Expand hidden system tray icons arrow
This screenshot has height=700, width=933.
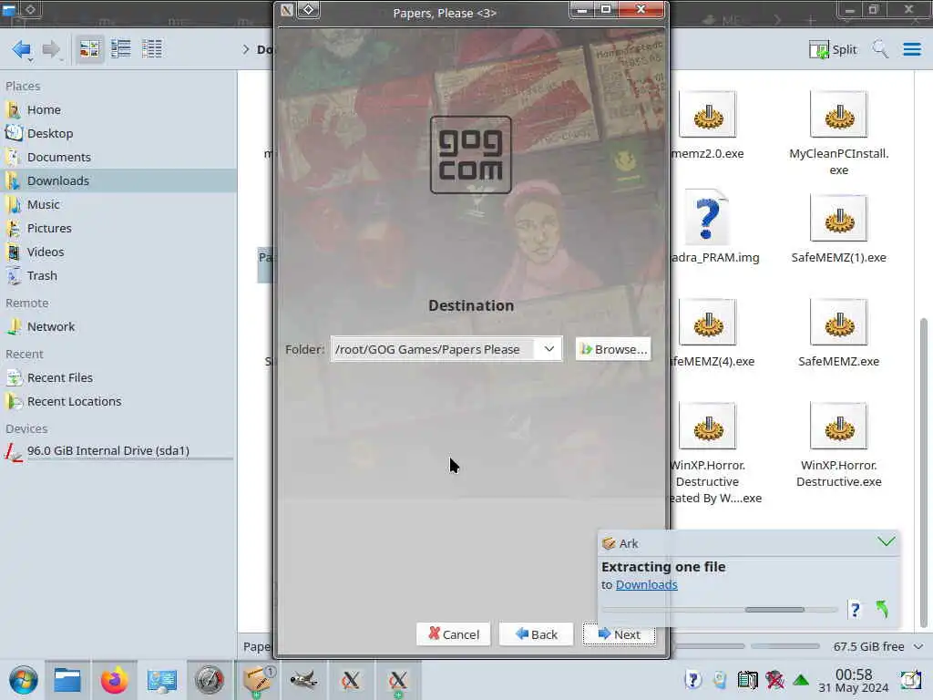801,680
